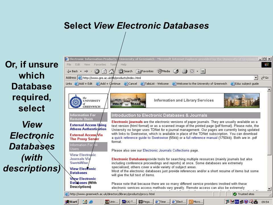The width and height of the screenshot is (273, 205).
Task: Open the Tools menu
Action: 113,65
